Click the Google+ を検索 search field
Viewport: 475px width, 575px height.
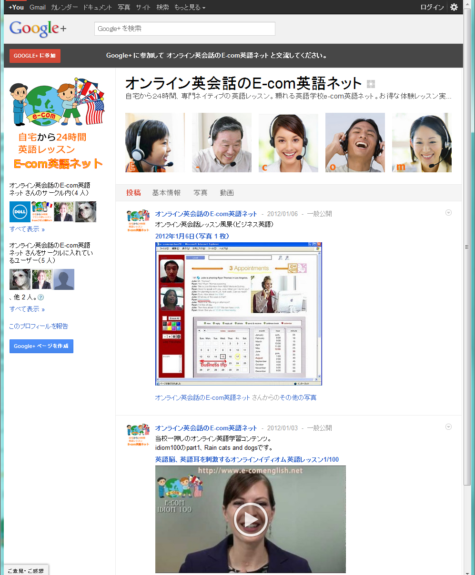pos(185,29)
